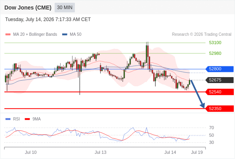Click the red 9MA legend swatch
235x159 pixels.
[x=27, y=119]
